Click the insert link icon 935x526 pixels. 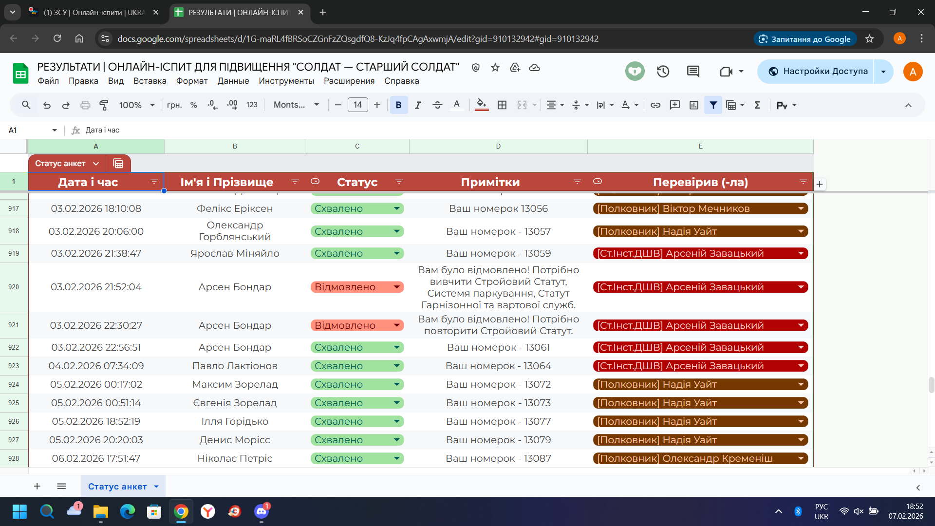pyautogui.click(x=655, y=105)
